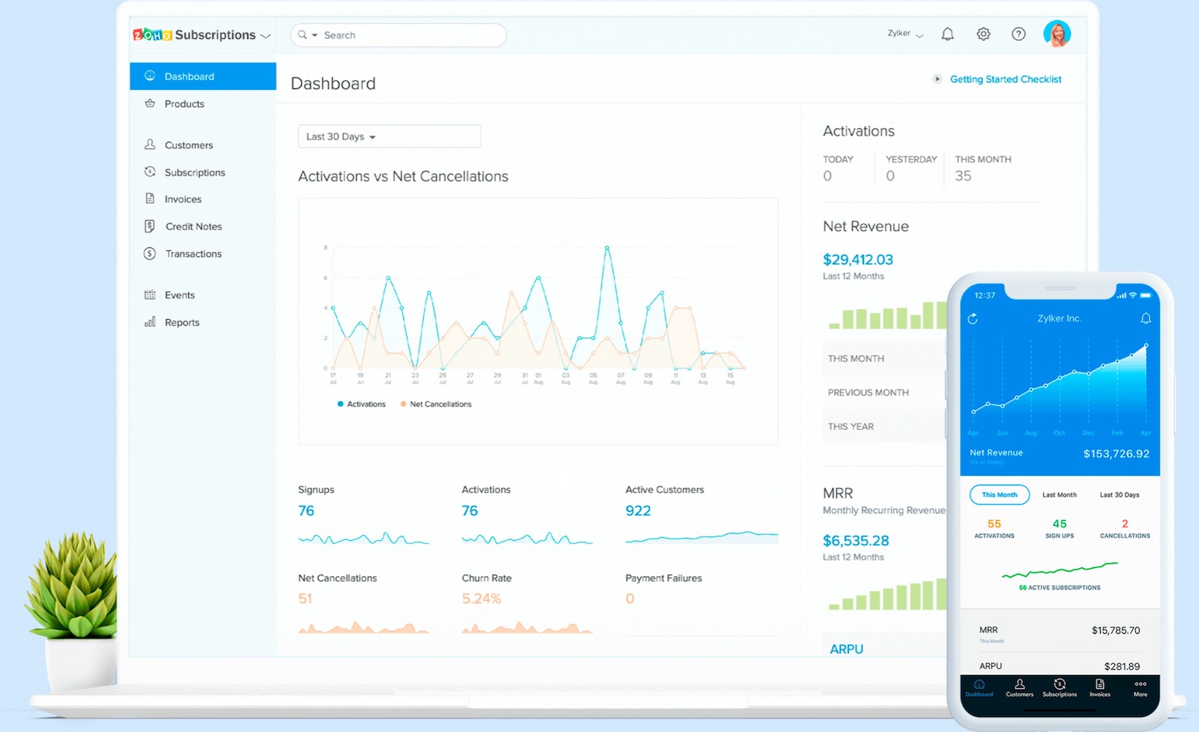
Task: Select PREVIOUS MONTH under Net Revenue
Action: [x=868, y=392]
